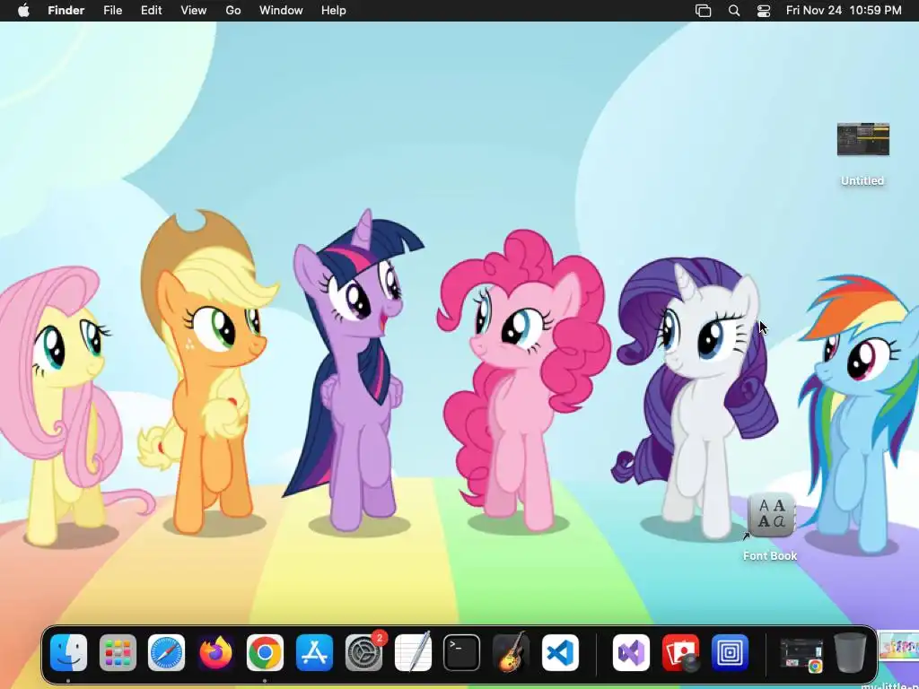This screenshot has height=689, width=919.
Task: Open the Apple menu
Action: [x=23, y=11]
